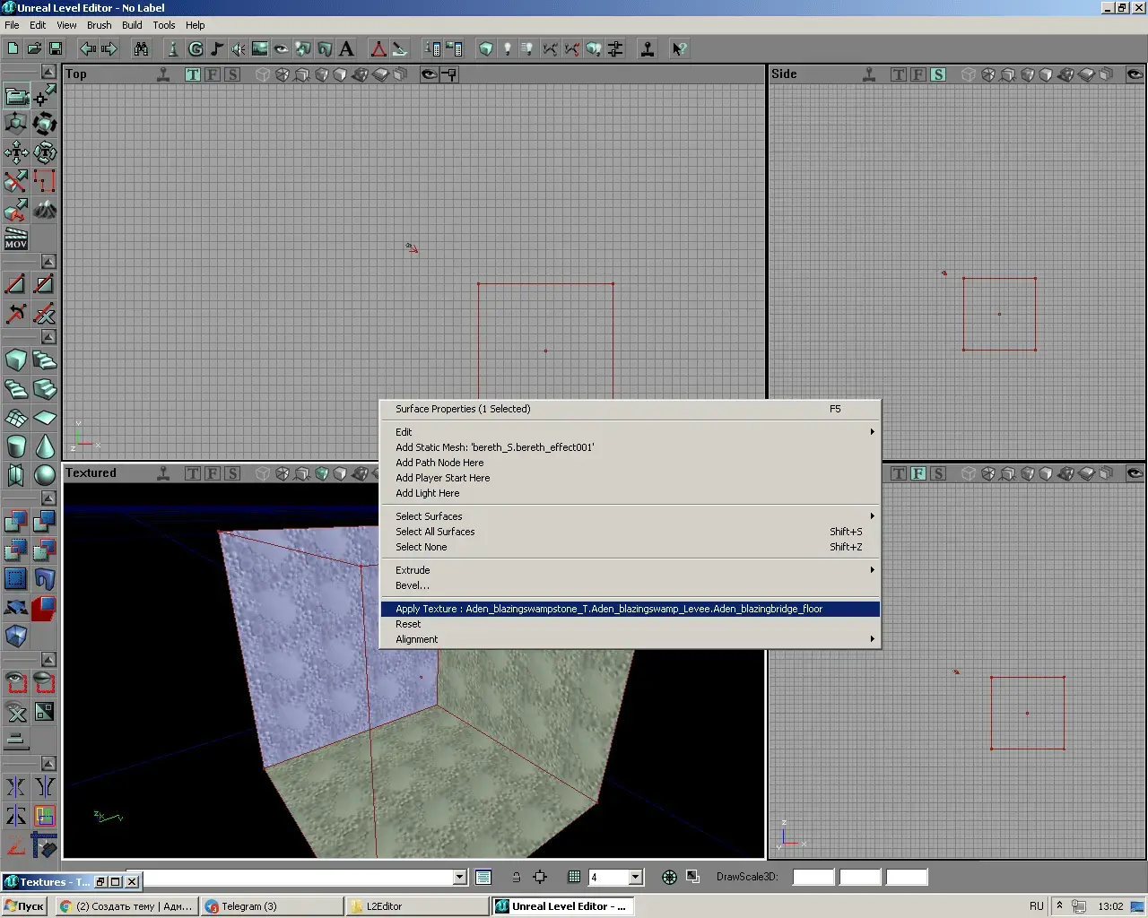Viewport: 1148px width, 918px height.
Task: Switch to Telegram (3) taskbar window
Action: [x=273, y=906]
